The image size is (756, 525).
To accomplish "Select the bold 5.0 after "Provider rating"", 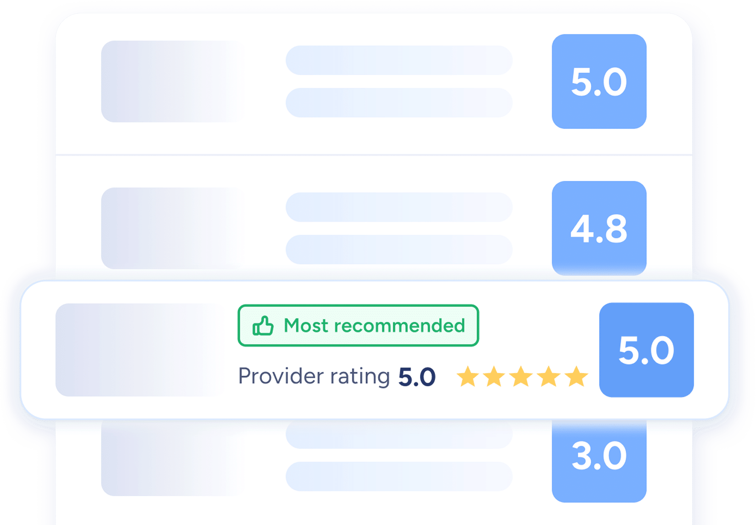I will (417, 377).
